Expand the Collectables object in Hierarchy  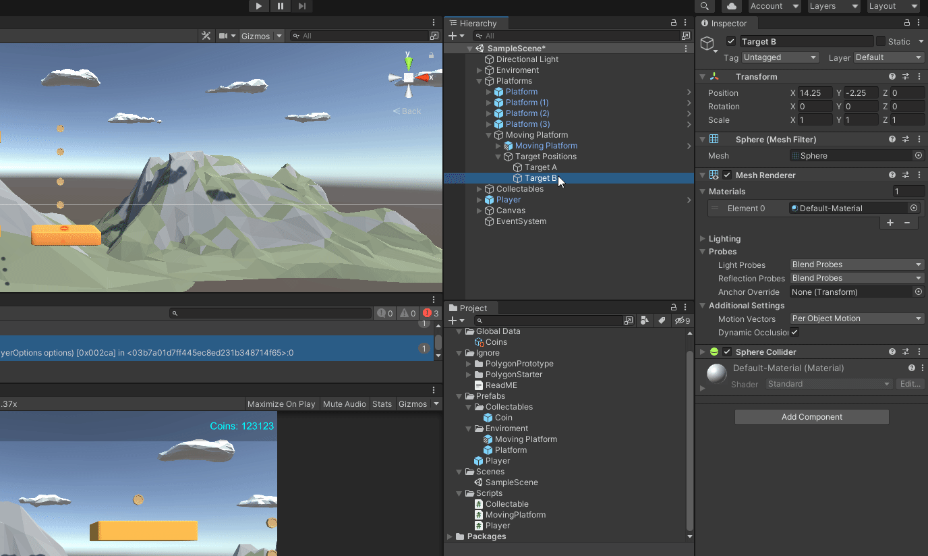[x=480, y=189]
